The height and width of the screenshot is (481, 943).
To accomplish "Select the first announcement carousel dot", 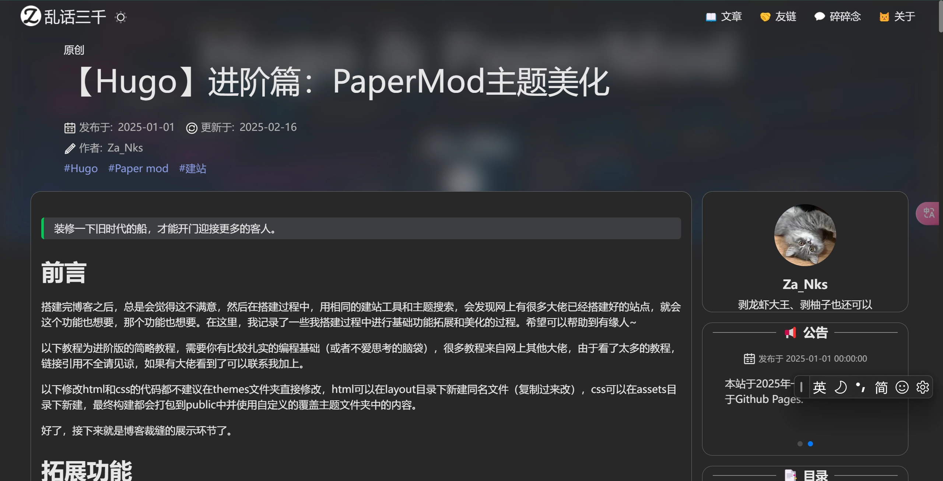I will [800, 444].
